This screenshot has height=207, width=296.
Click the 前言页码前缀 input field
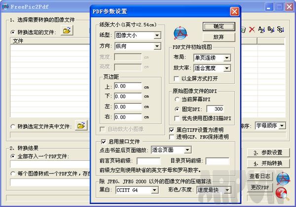click(149, 161)
